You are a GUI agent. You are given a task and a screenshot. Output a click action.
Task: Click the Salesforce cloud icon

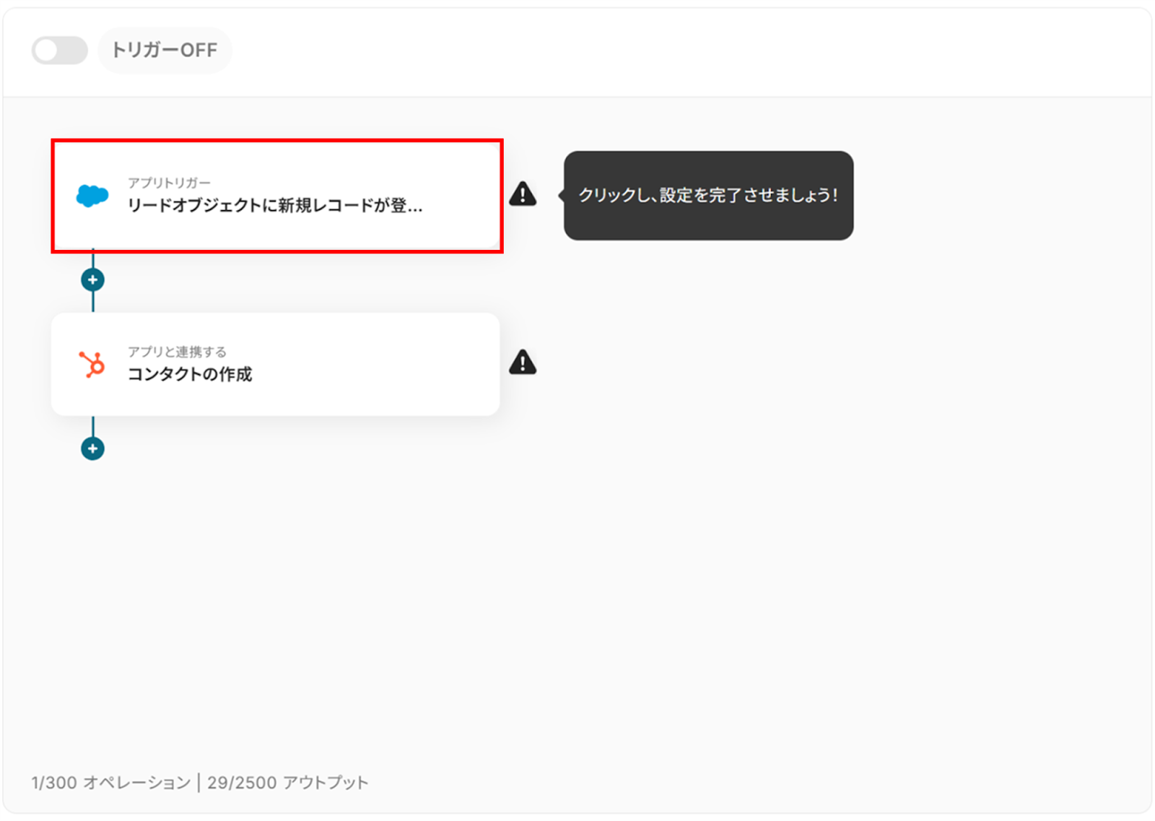92,196
